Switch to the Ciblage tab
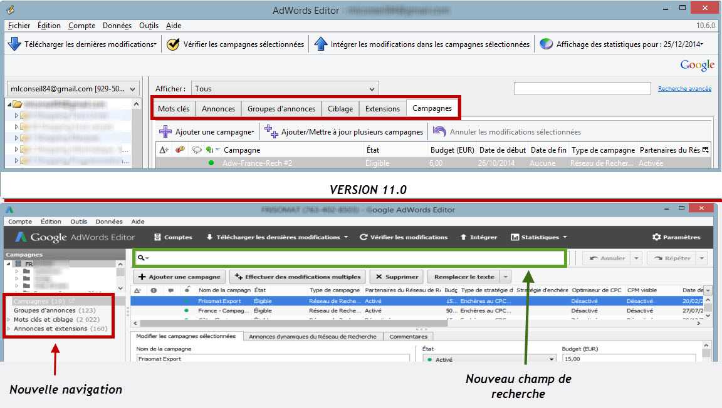This screenshot has width=722, height=408. 340,108
